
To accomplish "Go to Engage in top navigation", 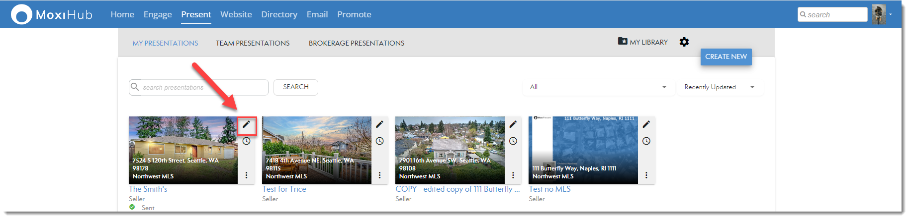I will pyautogui.click(x=158, y=14).
